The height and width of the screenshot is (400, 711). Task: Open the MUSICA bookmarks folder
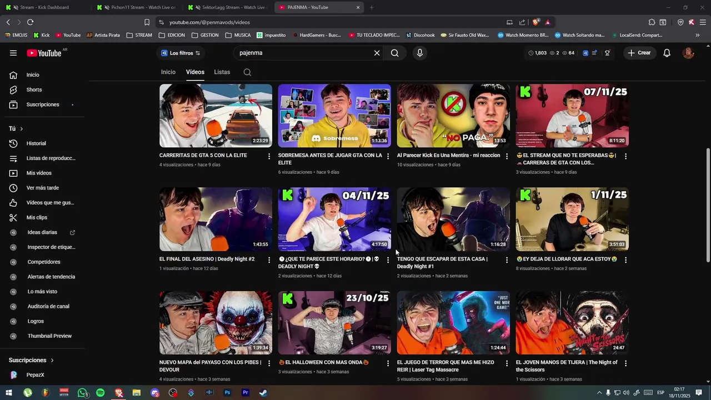(238, 35)
